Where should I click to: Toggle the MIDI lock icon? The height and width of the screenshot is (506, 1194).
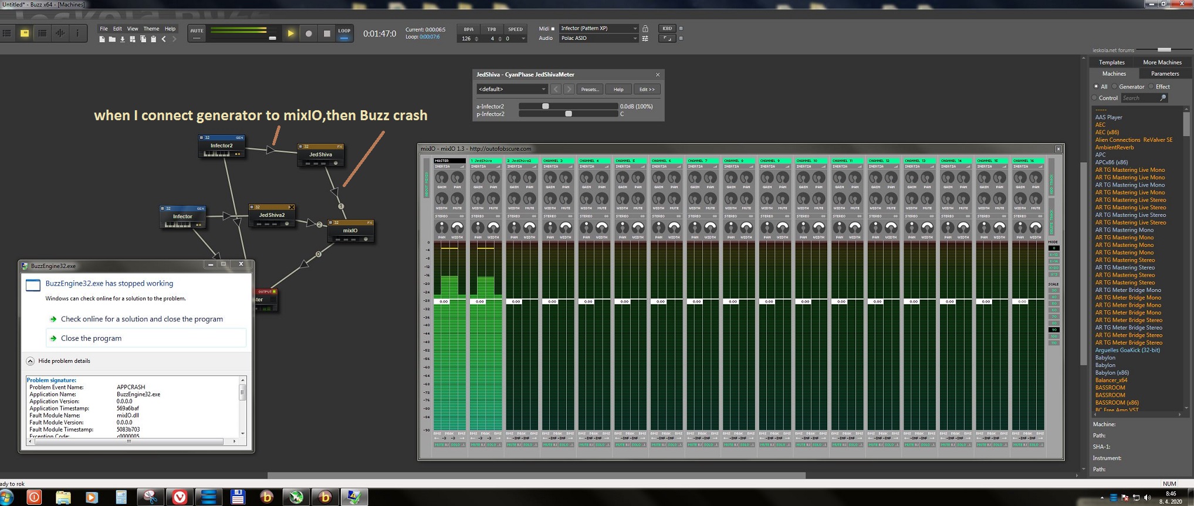(645, 28)
